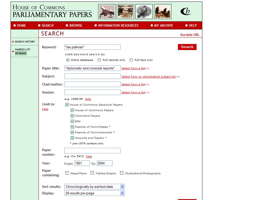Viewport: 267px width, 200px height.
Task: Open Help link beside session example
Action: (x=88, y=99)
